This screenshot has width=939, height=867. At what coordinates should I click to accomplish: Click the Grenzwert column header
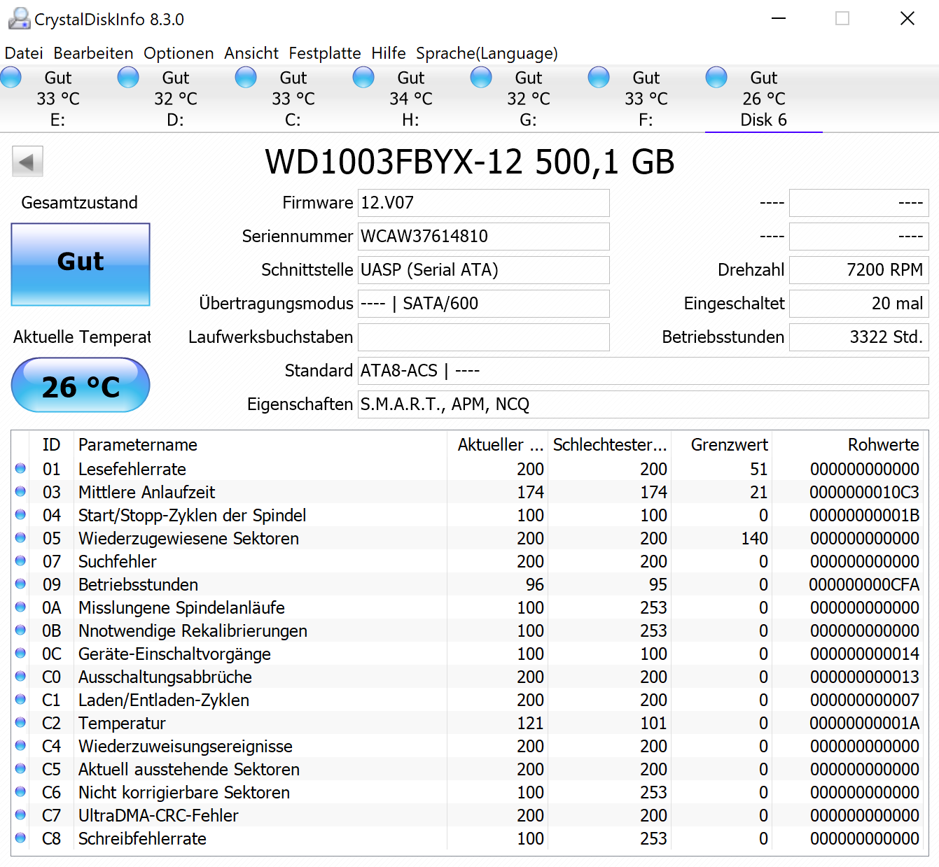[722, 444]
